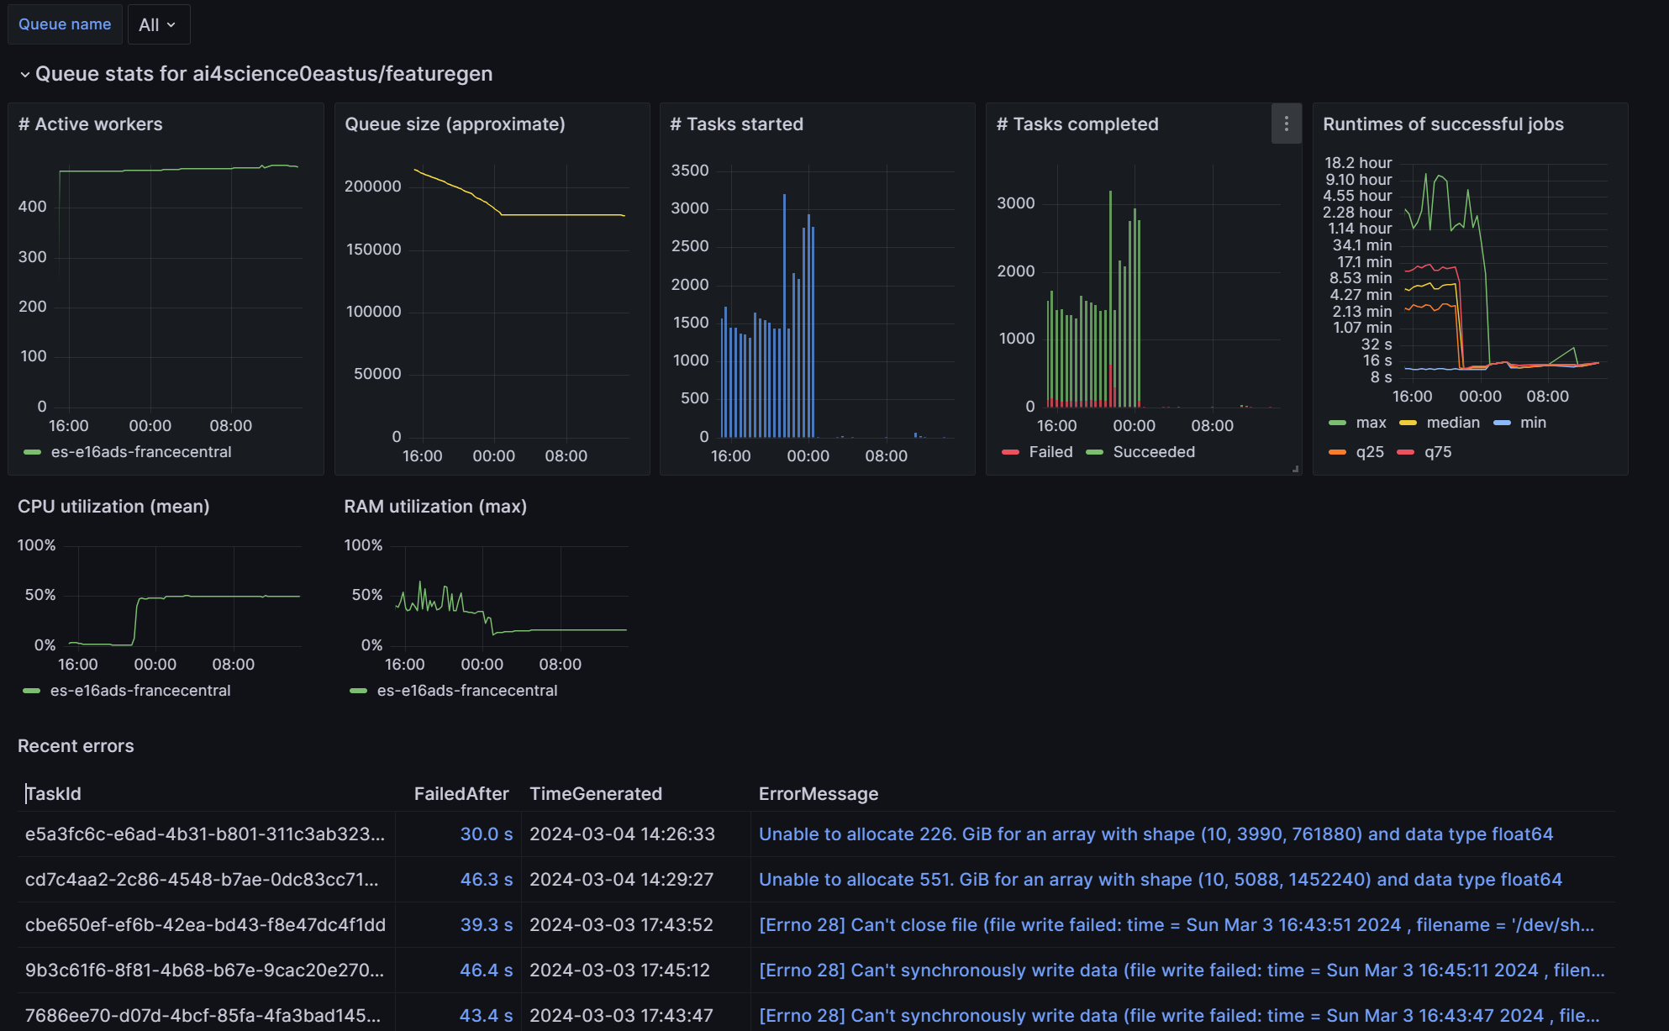Click the red Failed swatch in Tasks completed legend
The height and width of the screenshot is (1031, 1669).
point(1011,452)
